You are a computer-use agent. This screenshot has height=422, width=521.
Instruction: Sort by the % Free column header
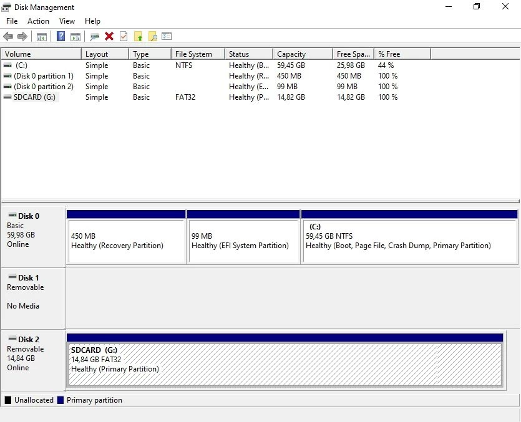click(402, 54)
